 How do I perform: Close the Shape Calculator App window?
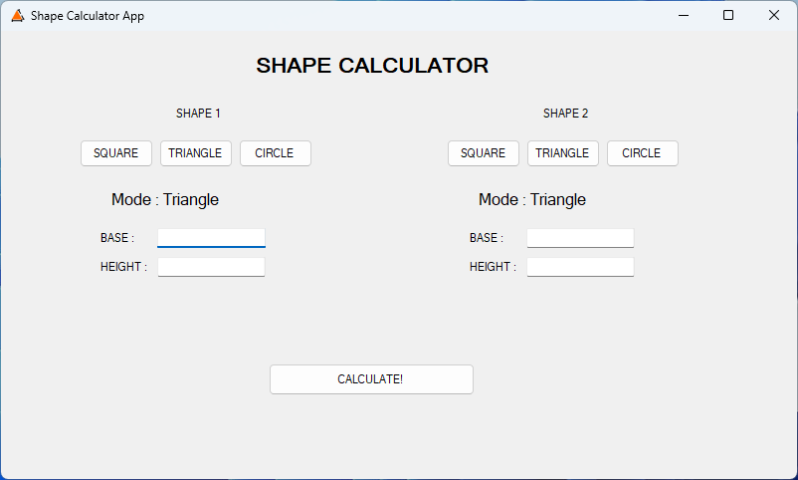[x=773, y=15]
